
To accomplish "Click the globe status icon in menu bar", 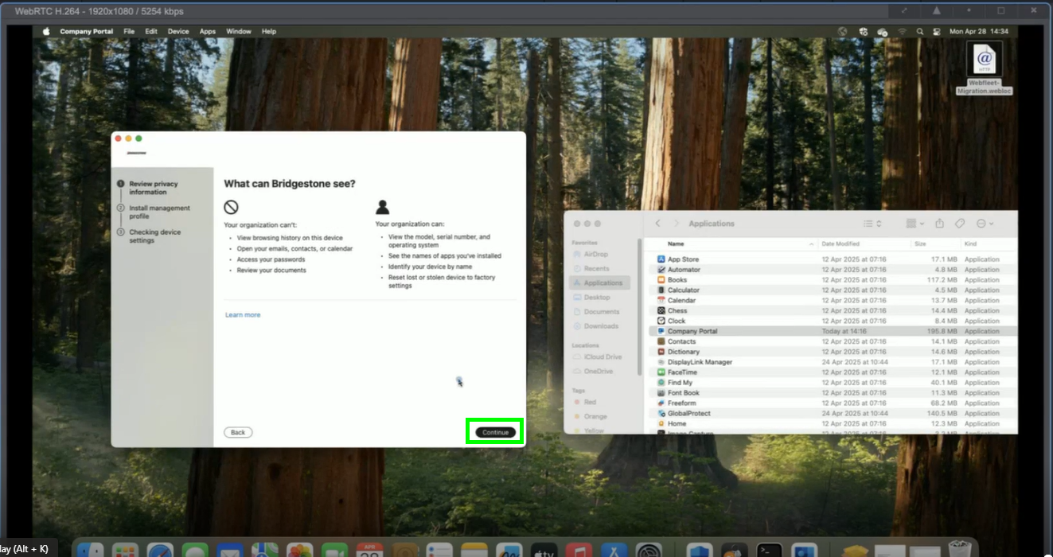I will (x=843, y=31).
